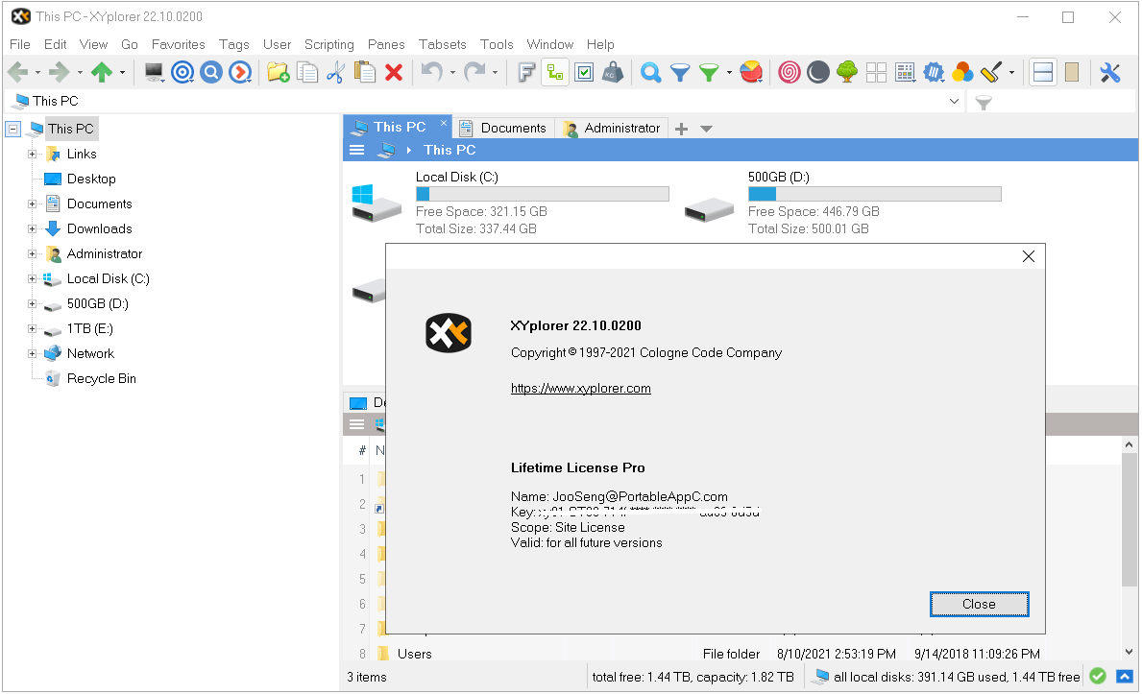Click the green tree toolbar icon
This screenshot has height=694, width=1142.
(x=847, y=72)
